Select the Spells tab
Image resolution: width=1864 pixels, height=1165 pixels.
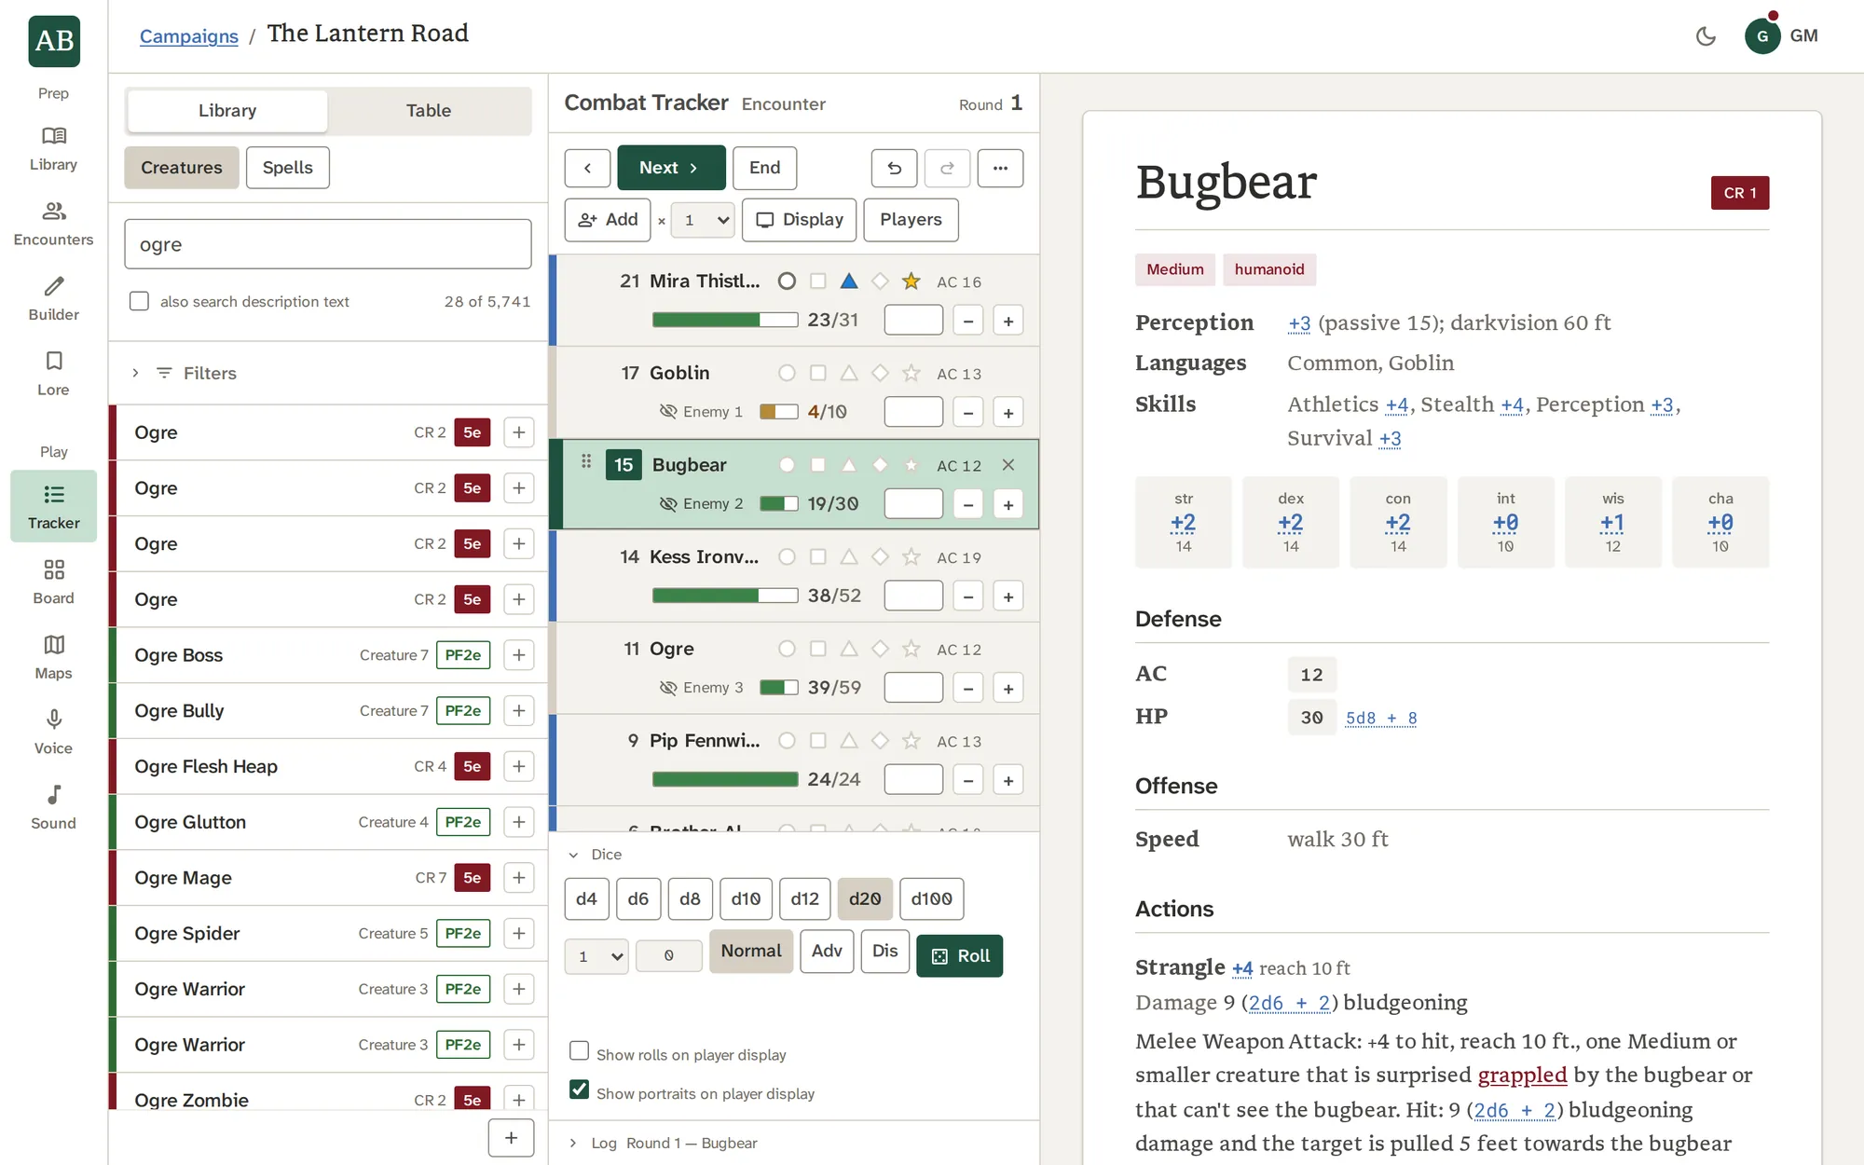point(287,168)
